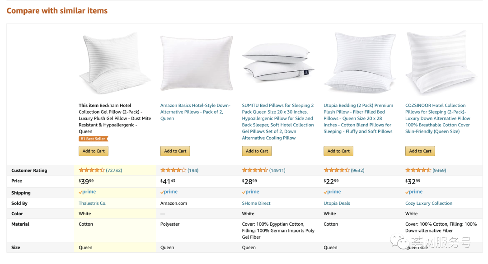Click the #1 Best Seller badge
The width and height of the screenshot is (488, 264).
[94, 139]
